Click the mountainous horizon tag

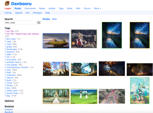(18, 67)
